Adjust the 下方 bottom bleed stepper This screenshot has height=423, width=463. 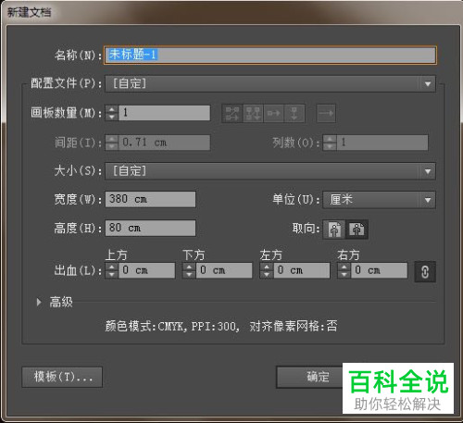click(x=189, y=270)
